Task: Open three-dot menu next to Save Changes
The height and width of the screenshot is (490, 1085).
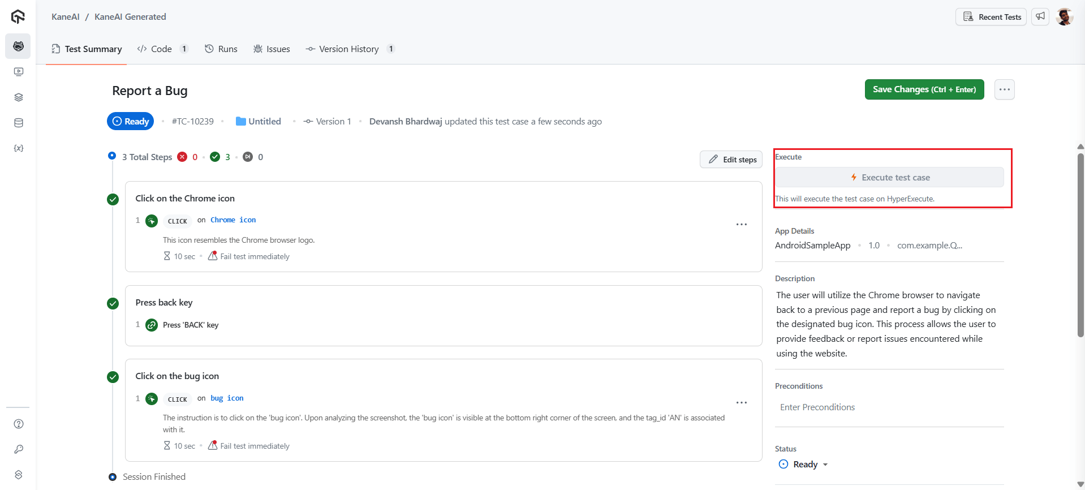Action: [x=1004, y=89]
